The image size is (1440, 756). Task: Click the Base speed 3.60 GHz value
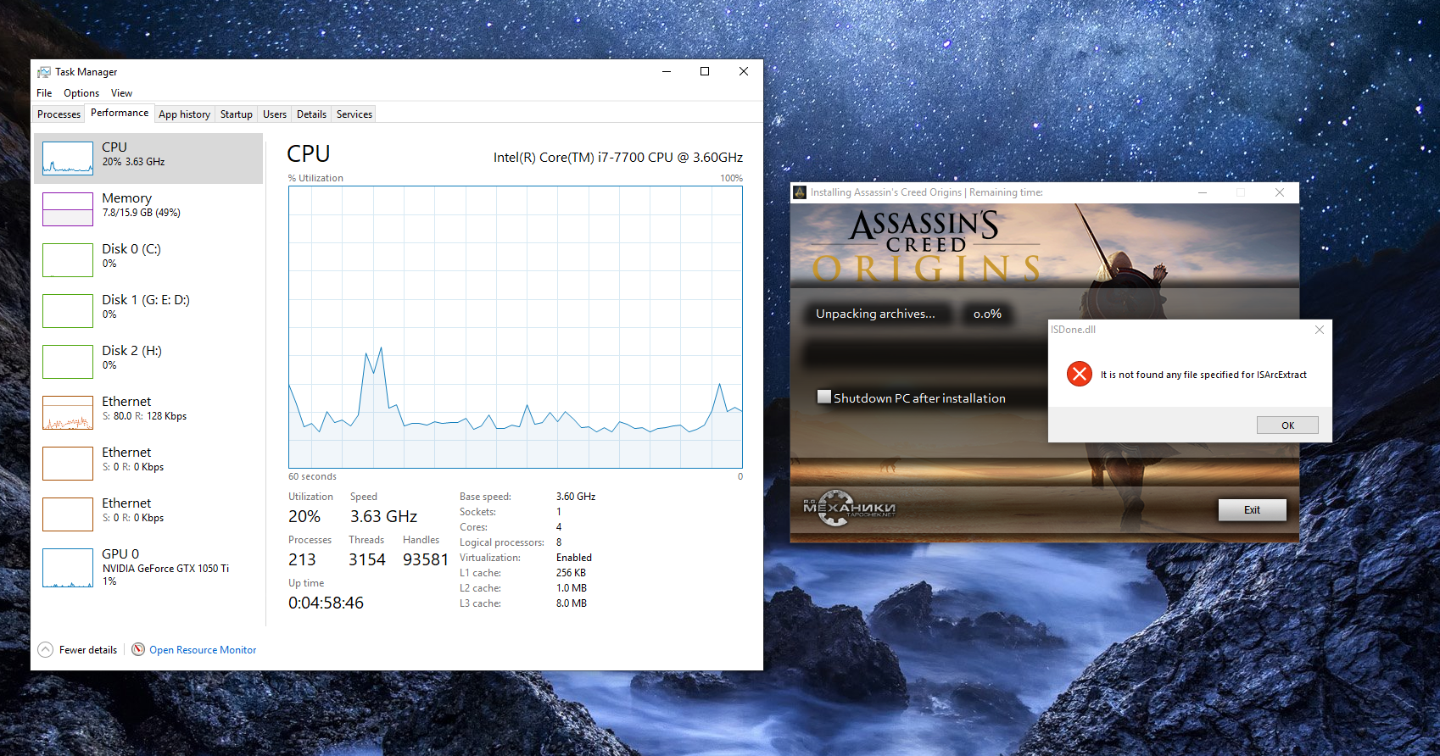click(x=576, y=497)
